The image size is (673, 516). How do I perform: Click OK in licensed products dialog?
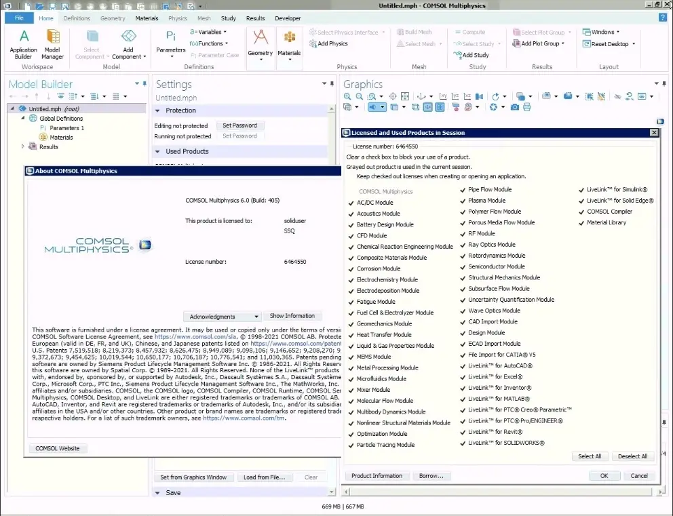(604, 476)
